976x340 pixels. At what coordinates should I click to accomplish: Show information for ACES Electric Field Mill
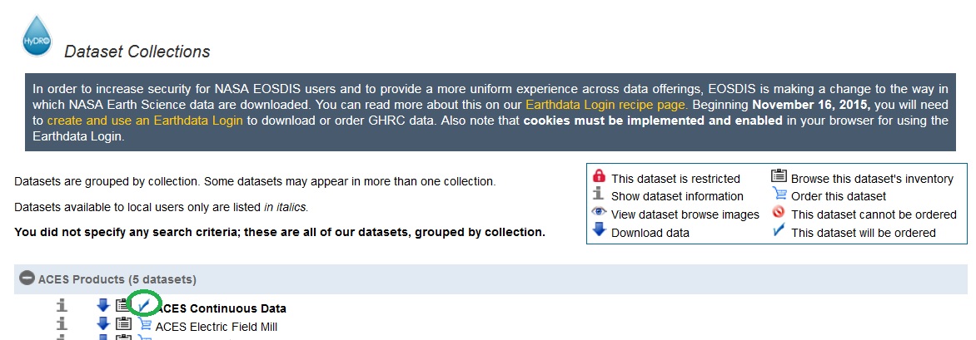pos(61,324)
